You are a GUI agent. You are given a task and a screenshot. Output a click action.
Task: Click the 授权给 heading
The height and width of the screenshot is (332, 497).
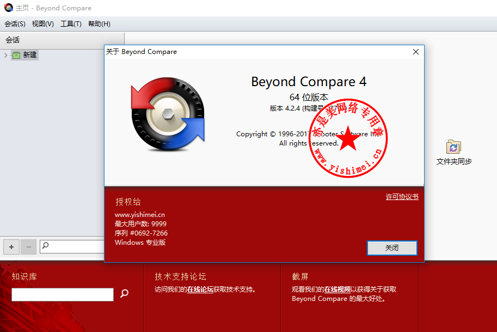click(x=128, y=202)
